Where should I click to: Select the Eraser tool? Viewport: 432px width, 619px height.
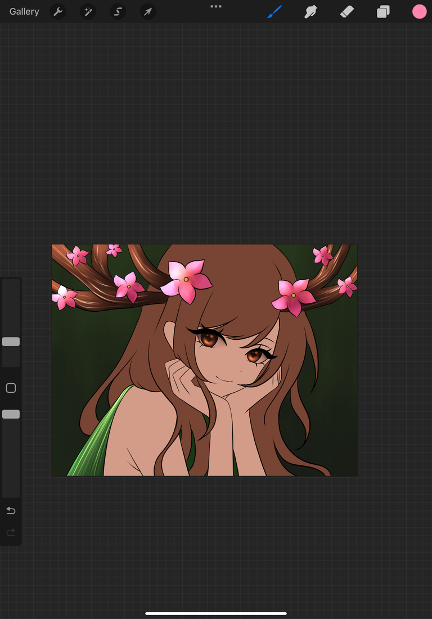tap(347, 11)
